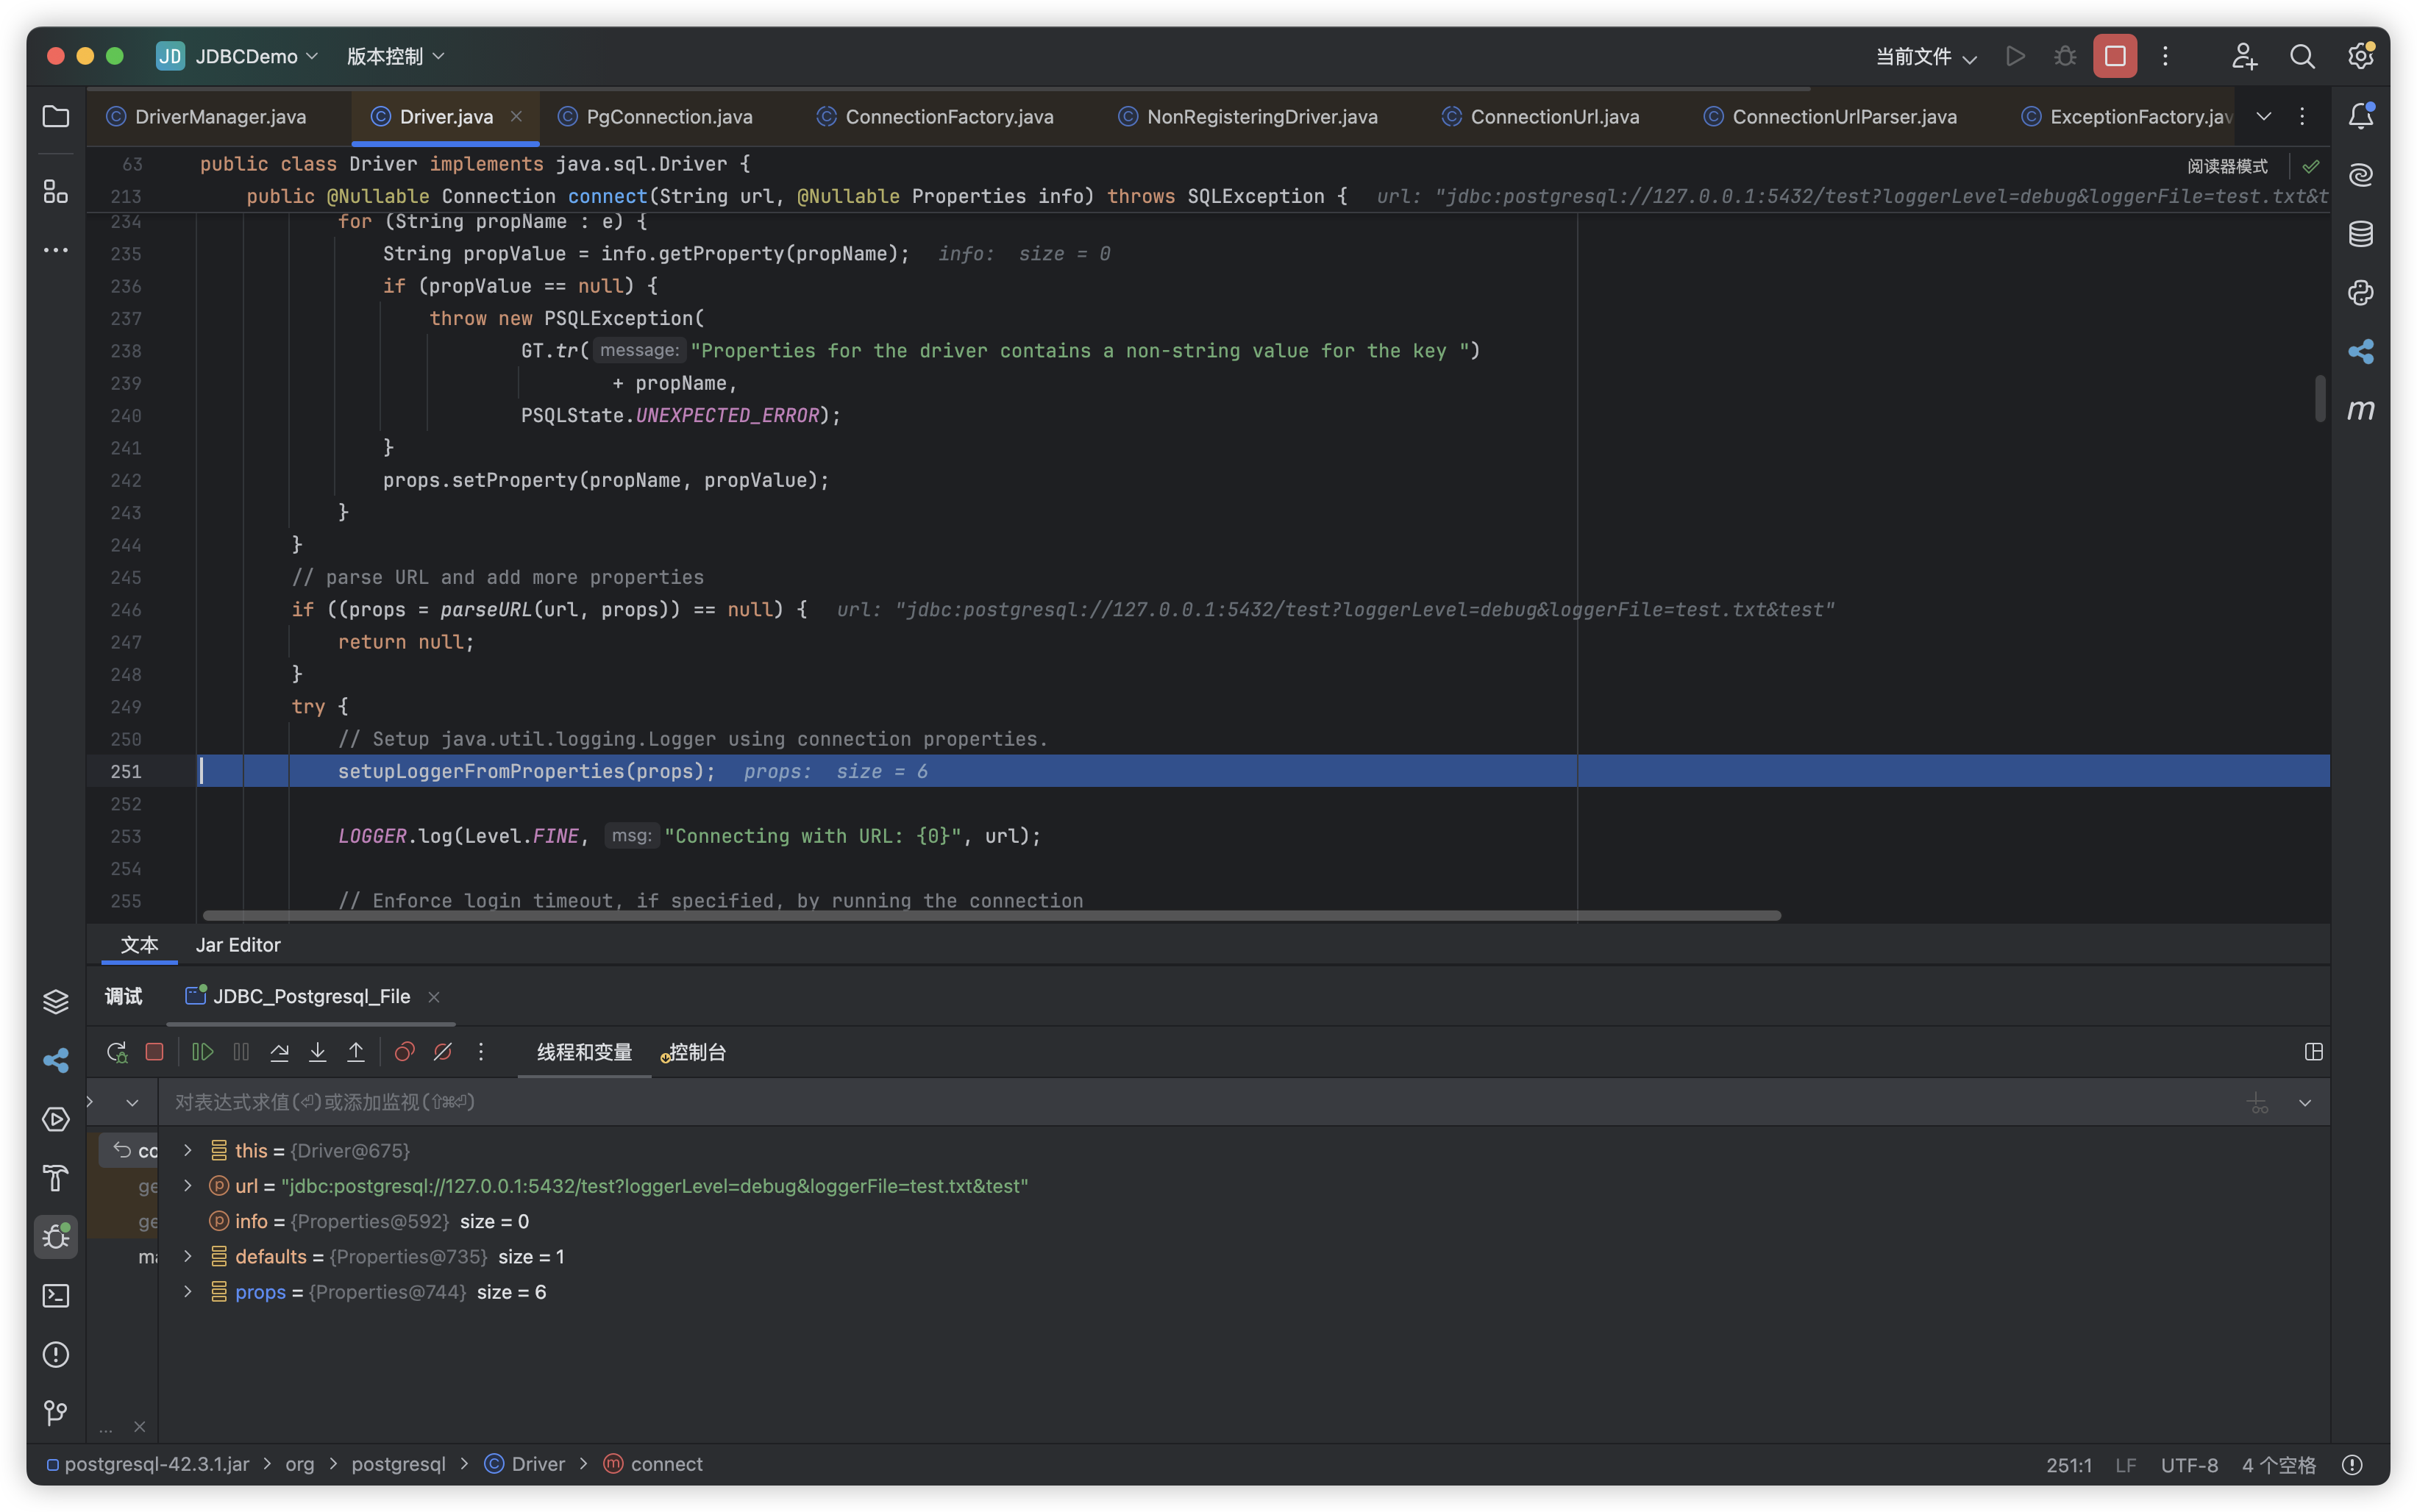Click the editor horizontal scrollbar
The image size is (2417, 1512).
click(x=991, y=915)
